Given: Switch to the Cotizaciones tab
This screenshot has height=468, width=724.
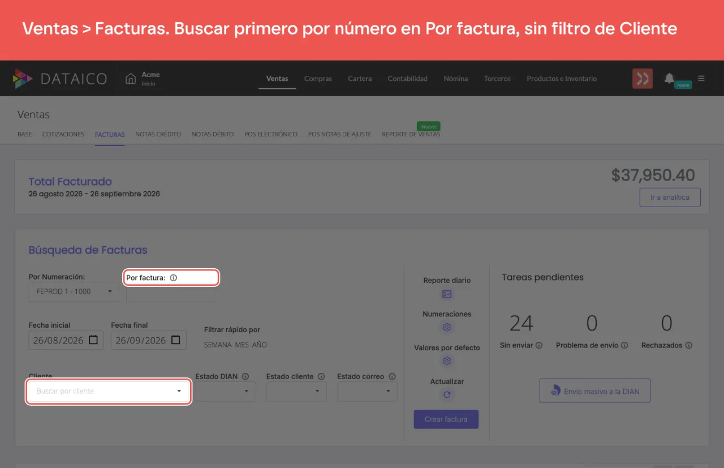Looking at the screenshot, I should point(63,134).
